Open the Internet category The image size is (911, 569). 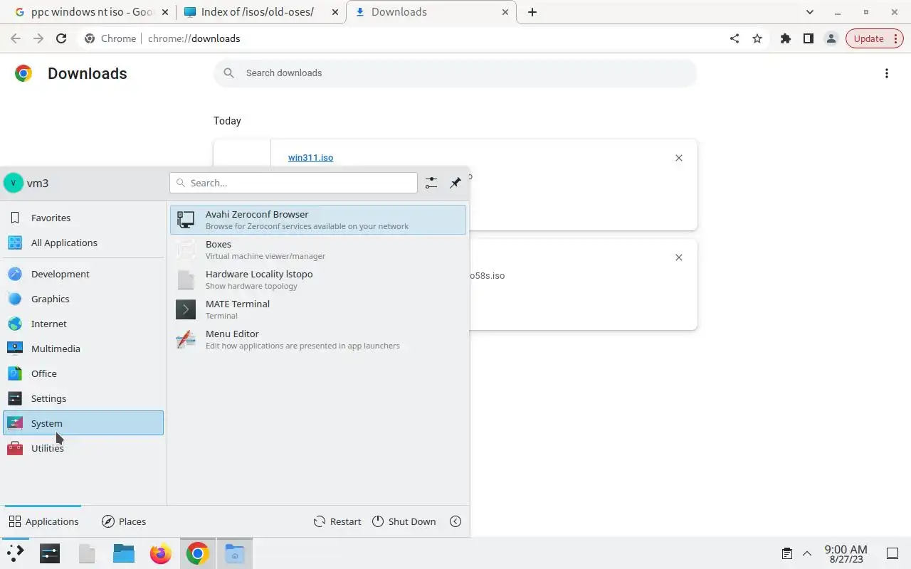[x=83, y=324]
